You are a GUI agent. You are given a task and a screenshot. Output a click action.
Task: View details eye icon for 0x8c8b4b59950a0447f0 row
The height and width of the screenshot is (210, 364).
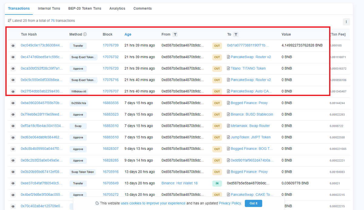(13, 149)
